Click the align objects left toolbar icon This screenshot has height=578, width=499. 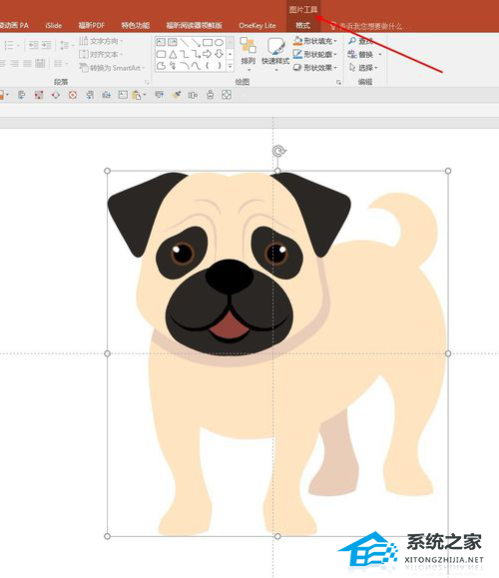[x=21, y=95]
